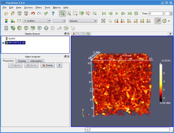Click the Delete button
This screenshot has width=174, height=133.
[x=47, y=65]
